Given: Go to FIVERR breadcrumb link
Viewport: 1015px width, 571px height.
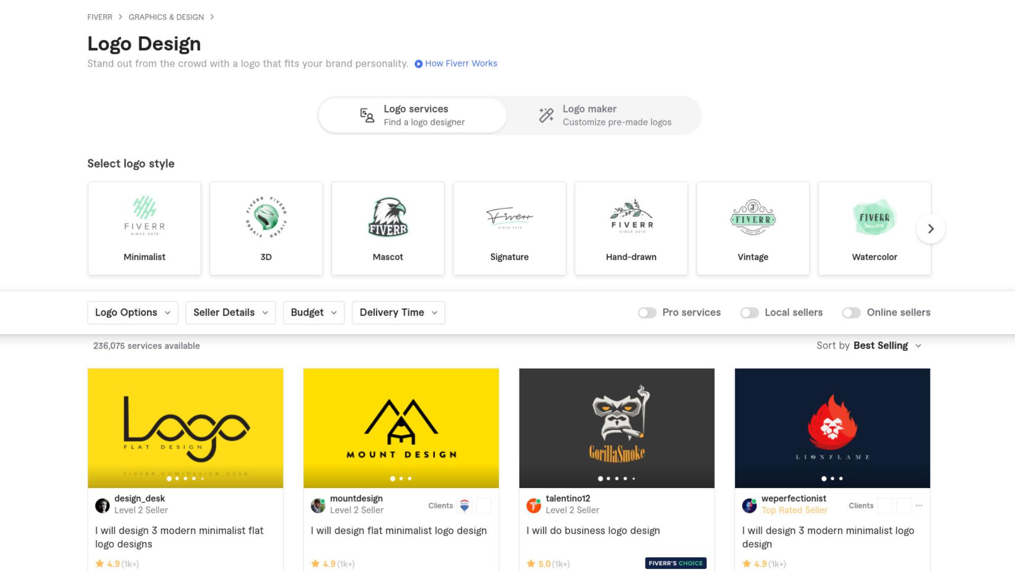Looking at the screenshot, I should tap(100, 17).
